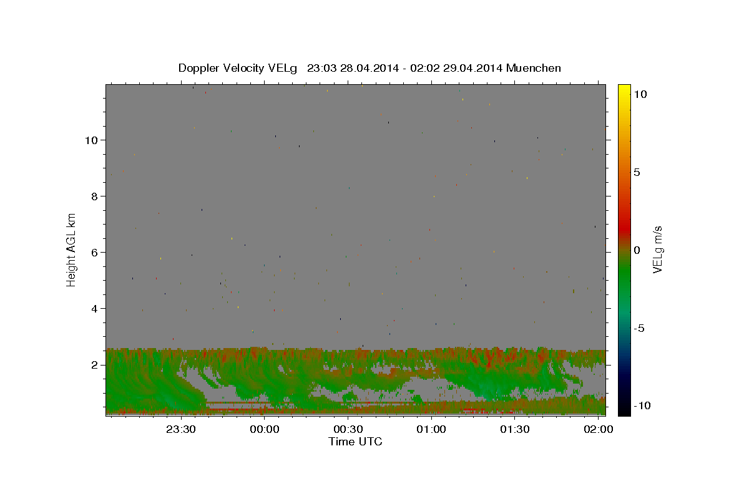Click the Height AGL km axis title
Image resolution: width=749 pixels, height=499 pixels.
click(x=71, y=249)
